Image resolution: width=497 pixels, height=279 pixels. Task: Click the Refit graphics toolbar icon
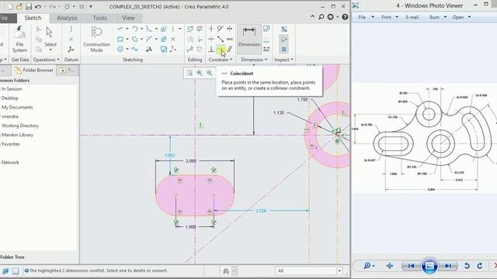[189, 73]
